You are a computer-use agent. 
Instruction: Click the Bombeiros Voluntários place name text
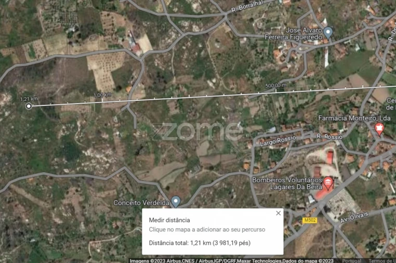click(x=287, y=180)
